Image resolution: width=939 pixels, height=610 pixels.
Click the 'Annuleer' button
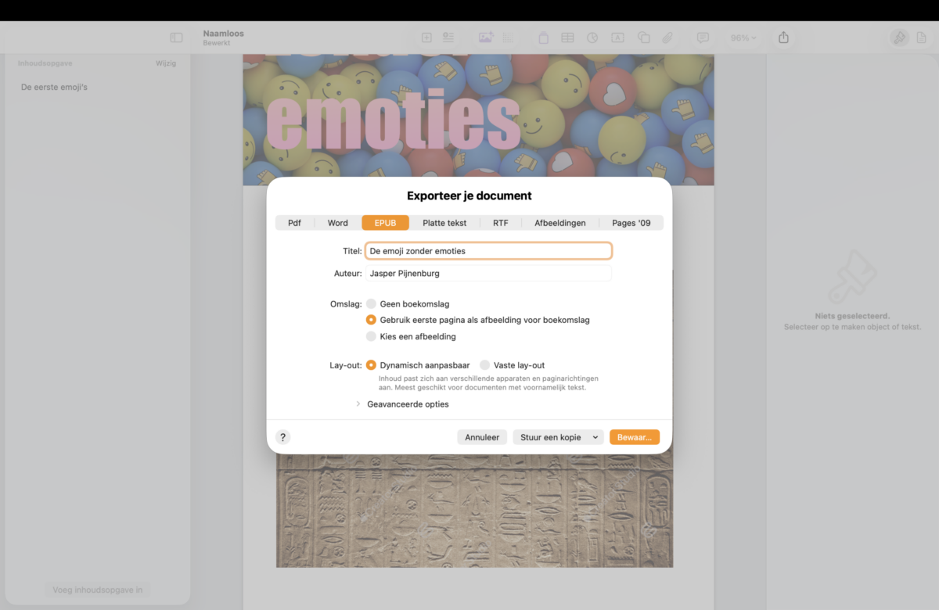pyautogui.click(x=482, y=437)
